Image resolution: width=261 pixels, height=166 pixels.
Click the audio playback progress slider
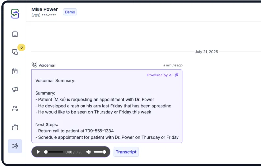54,152
